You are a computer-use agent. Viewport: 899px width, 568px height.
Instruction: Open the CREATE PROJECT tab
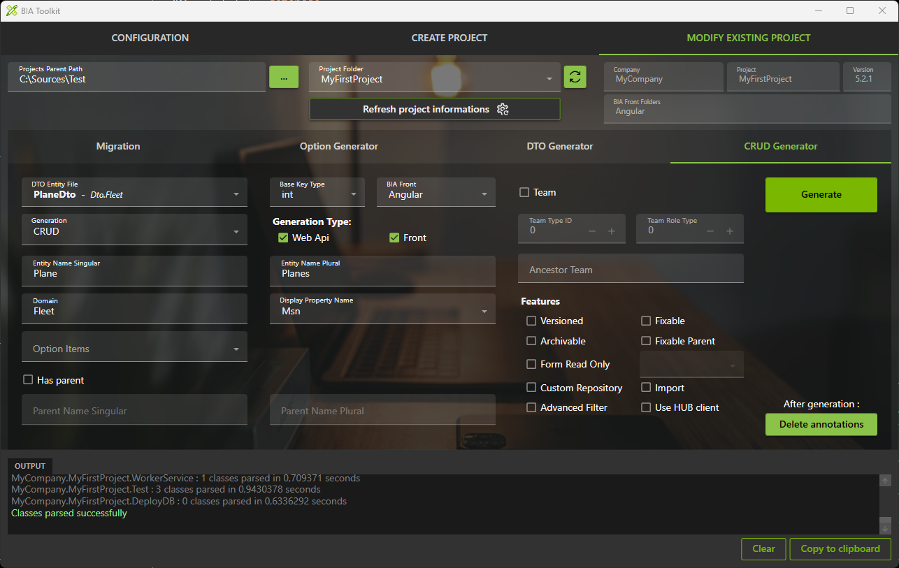449,38
